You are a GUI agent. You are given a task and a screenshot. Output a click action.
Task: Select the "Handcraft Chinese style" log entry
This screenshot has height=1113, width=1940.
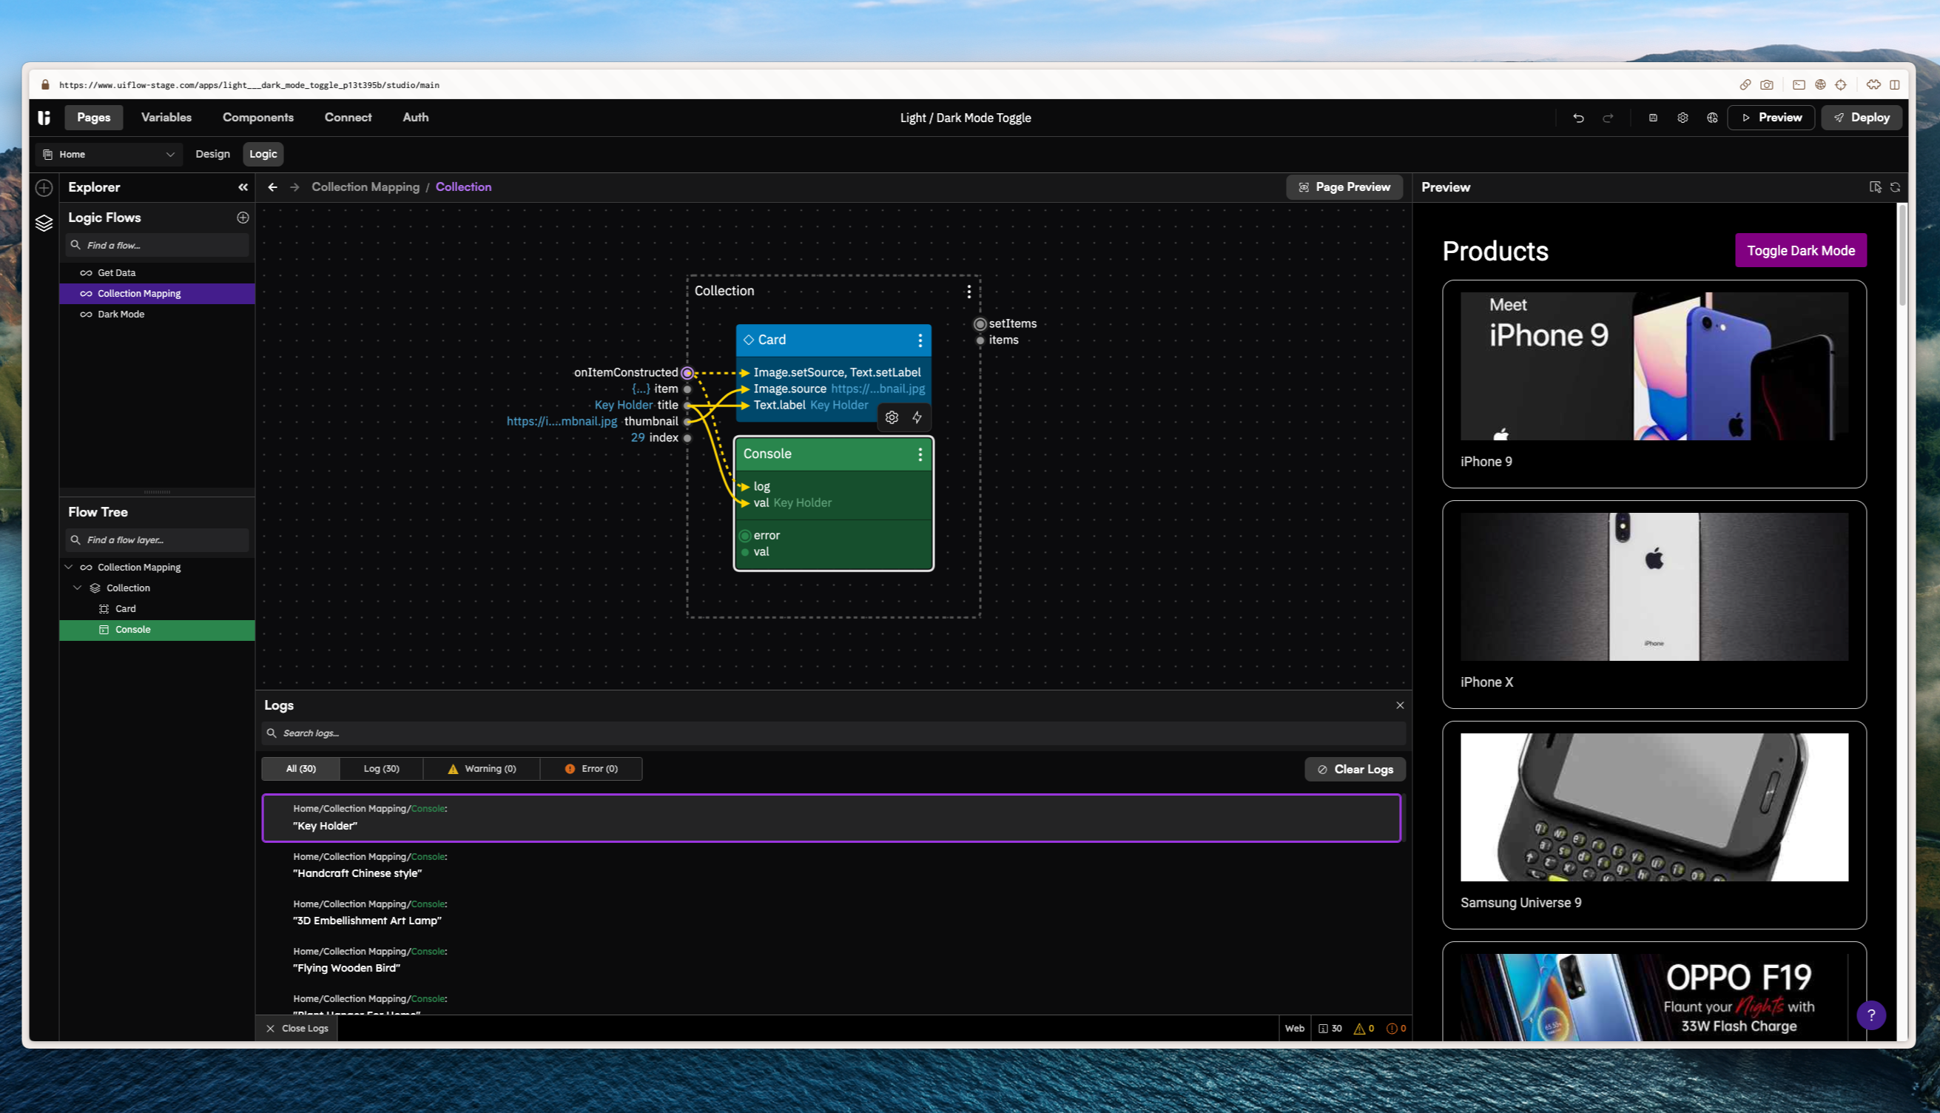tap(832, 865)
